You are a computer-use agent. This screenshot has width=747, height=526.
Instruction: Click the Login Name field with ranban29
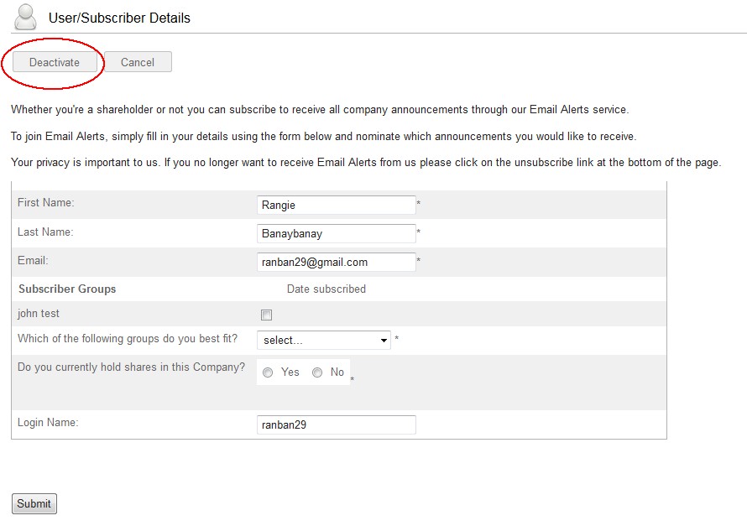coord(337,425)
